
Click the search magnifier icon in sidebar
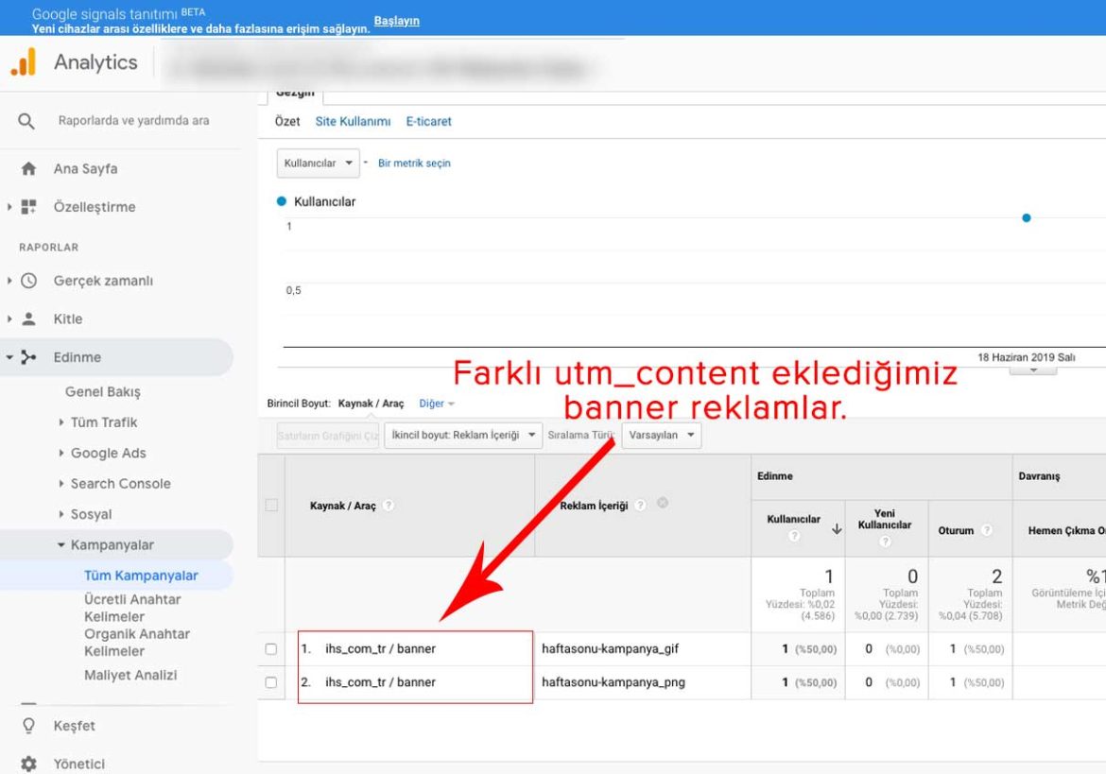[x=26, y=121]
